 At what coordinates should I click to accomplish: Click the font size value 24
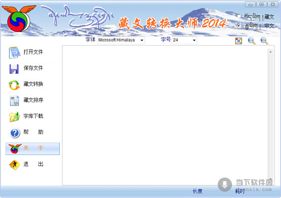176,40
